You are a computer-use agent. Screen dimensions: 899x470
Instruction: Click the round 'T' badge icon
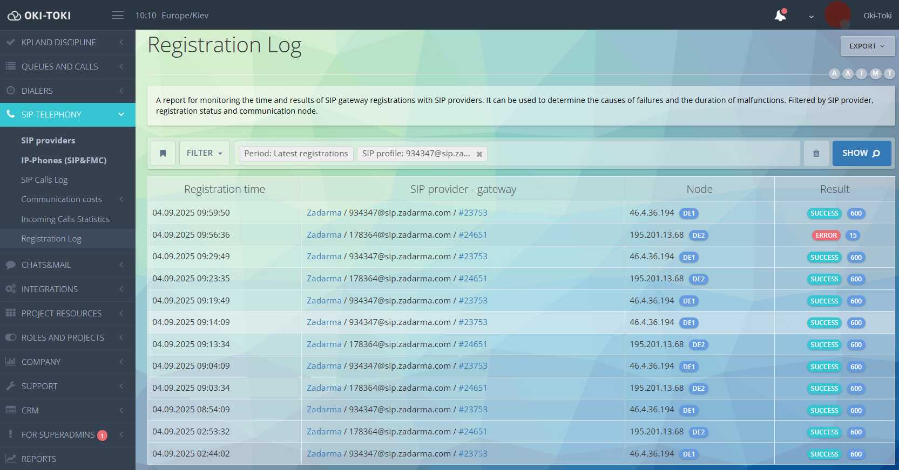coord(889,73)
